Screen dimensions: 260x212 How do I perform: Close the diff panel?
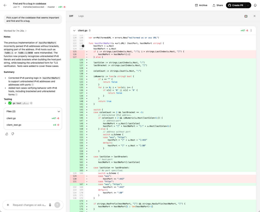(254, 16)
